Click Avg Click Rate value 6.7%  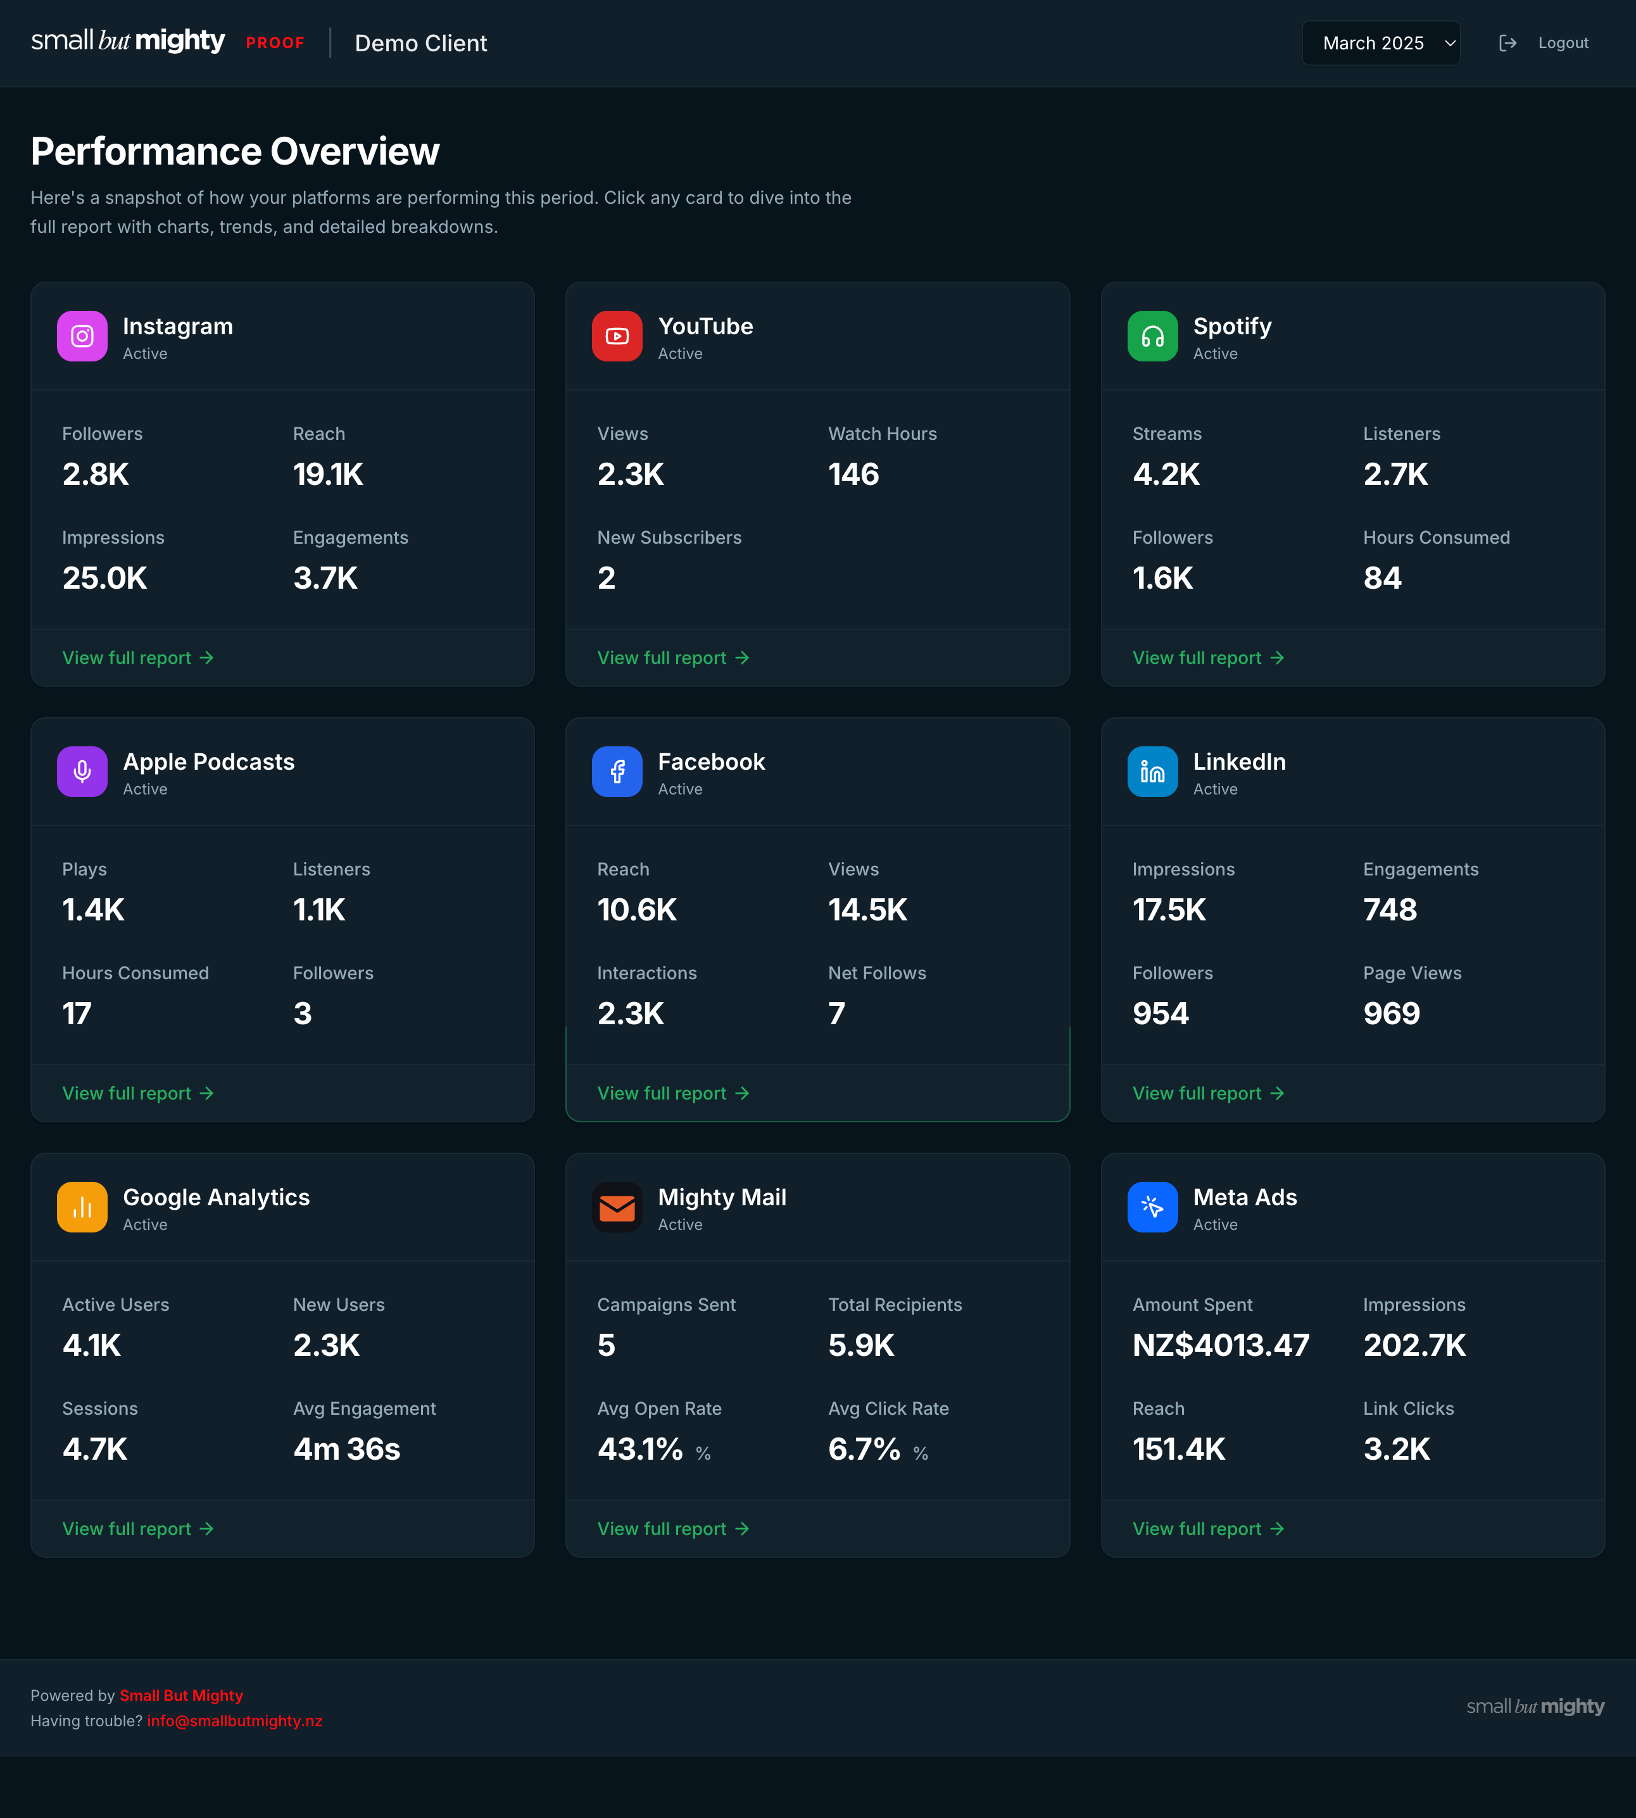[x=864, y=1449]
